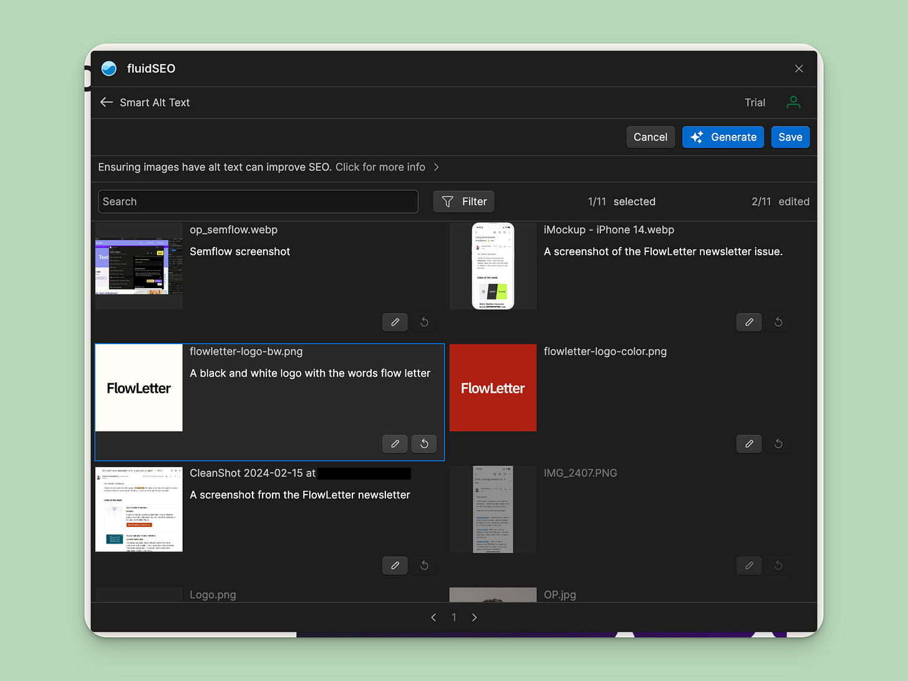Edit alt text for flowletter-logo-color.png
This screenshot has width=908, height=681.
tap(749, 444)
